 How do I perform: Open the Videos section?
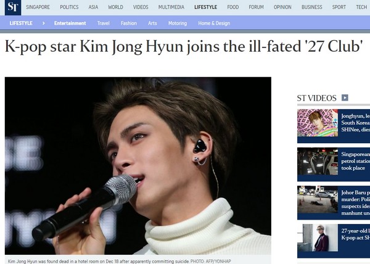pos(141,7)
